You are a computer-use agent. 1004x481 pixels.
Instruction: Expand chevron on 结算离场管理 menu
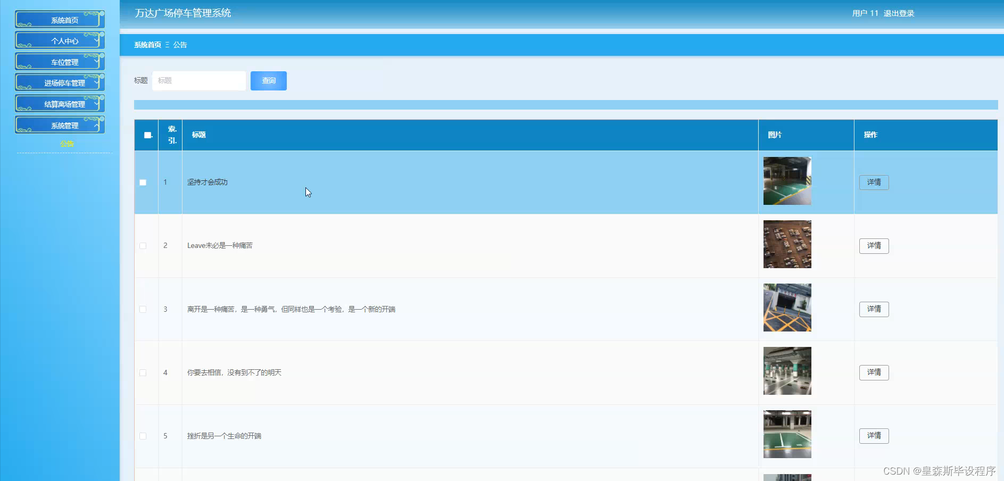(x=96, y=103)
